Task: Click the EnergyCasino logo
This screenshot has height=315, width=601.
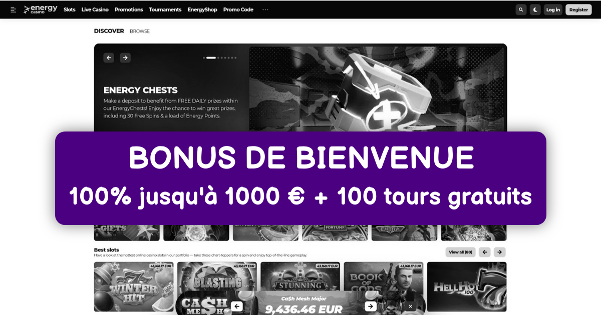Action: tap(41, 9)
